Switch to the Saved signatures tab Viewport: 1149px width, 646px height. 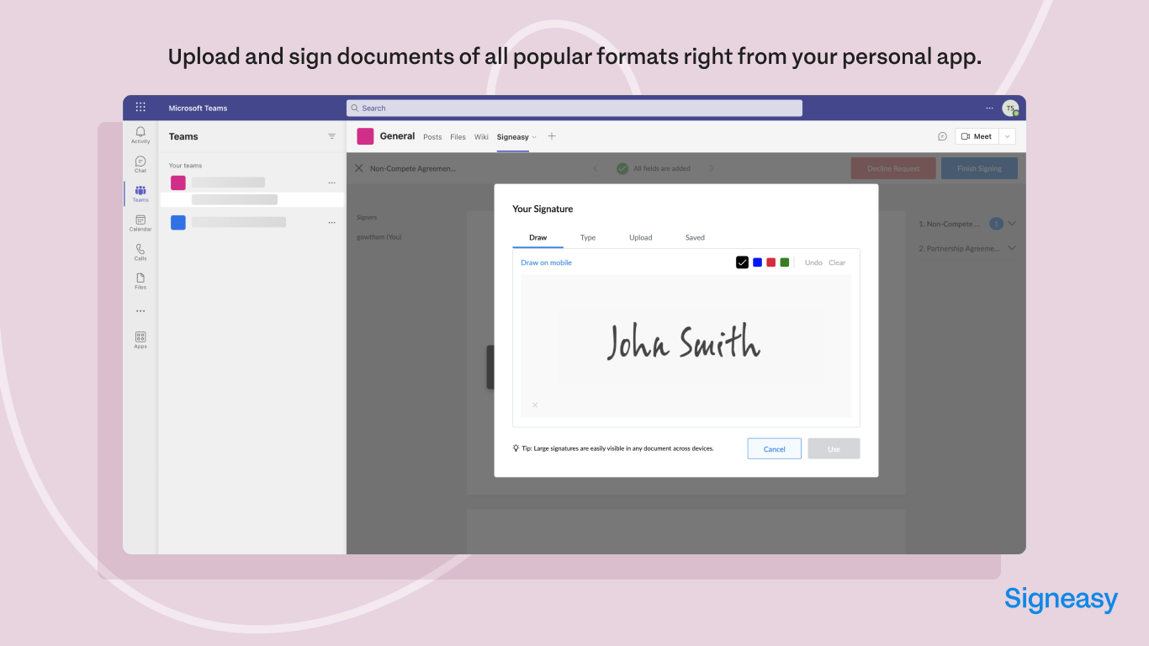695,237
